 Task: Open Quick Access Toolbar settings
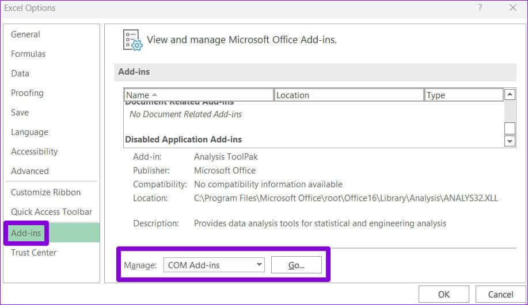click(51, 211)
